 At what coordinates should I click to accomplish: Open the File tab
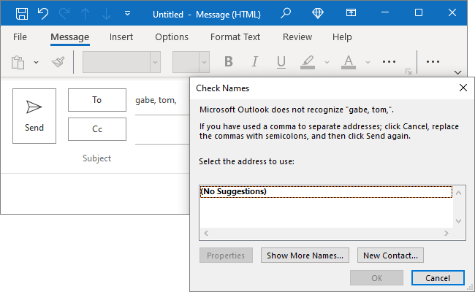coord(20,37)
